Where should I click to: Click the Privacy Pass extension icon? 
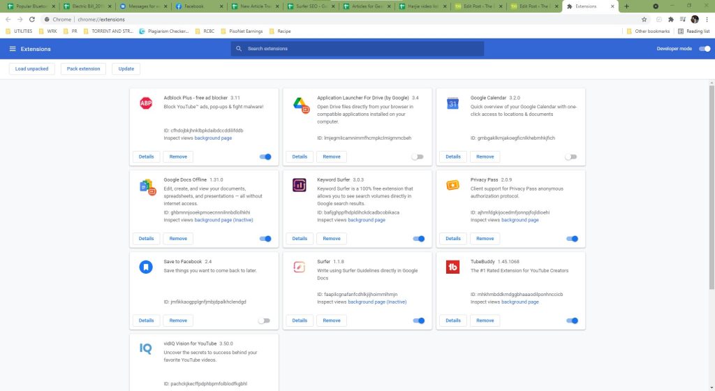(x=452, y=185)
